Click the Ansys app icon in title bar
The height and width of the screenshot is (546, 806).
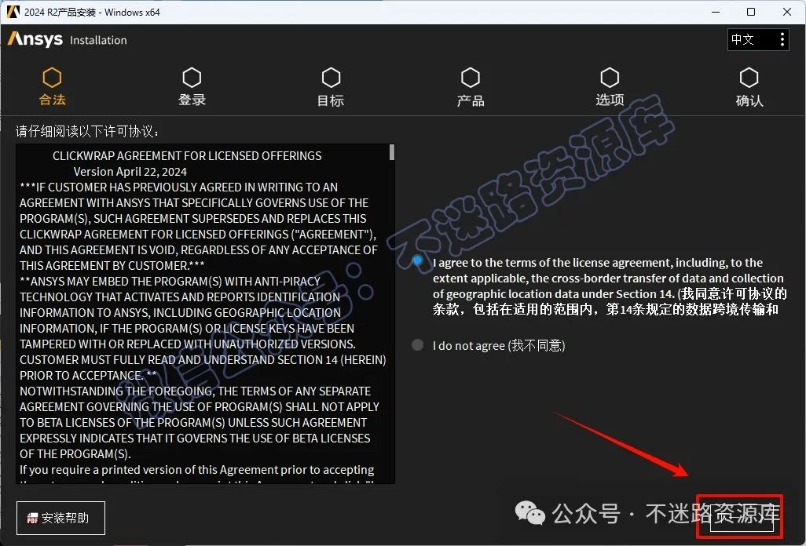(x=13, y=12)
